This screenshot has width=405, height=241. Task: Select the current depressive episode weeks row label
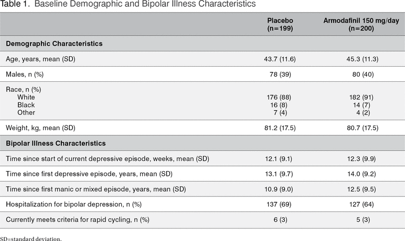coord(94,159)
